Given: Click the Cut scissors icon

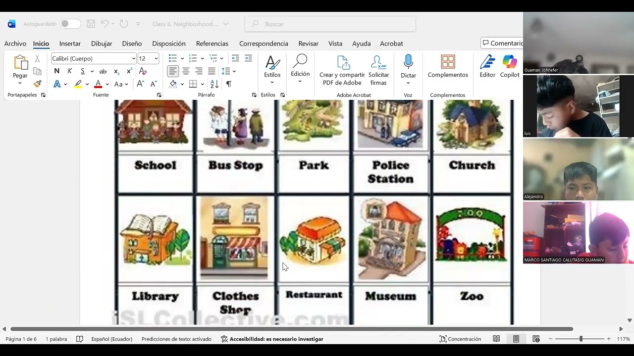Looking at the screenshot, I should tap(37, 58).
